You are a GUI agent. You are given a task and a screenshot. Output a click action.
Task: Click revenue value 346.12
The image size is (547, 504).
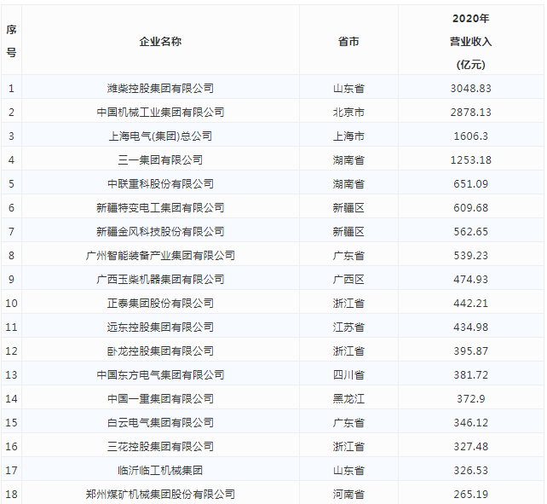click(470, 423)
